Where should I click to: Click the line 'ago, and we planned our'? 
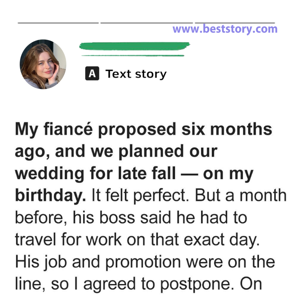click(x=116, y=151)
